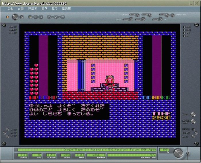The width and height of the screenshot is (201, 163).
Task: Rewind tape with knob nearest TAPE / RWD label
Action: click(173, 15)
